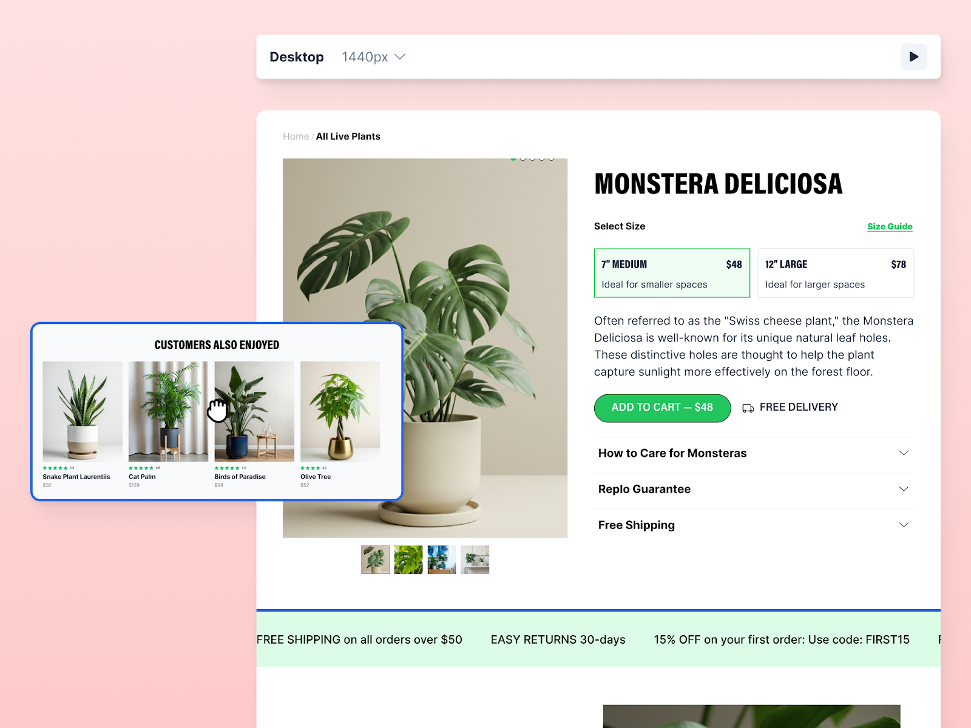Click the free delivery truck icon

(x=748, y=408)
